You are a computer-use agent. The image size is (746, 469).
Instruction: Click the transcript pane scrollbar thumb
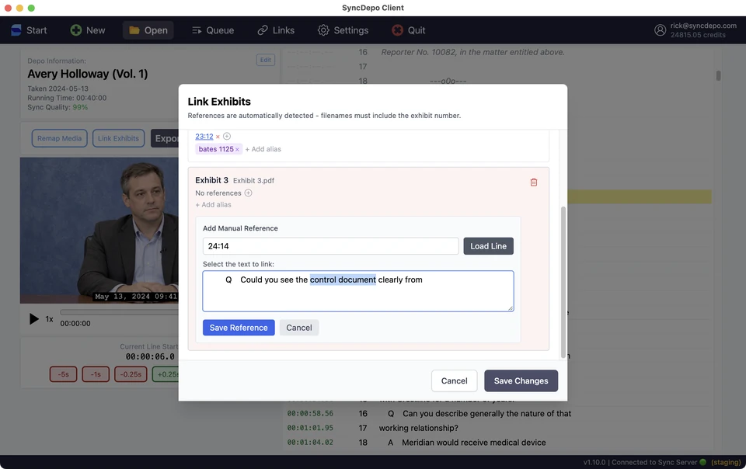click(718, 75)
